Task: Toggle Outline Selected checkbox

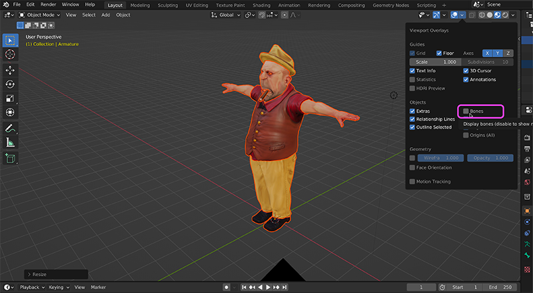Action: (x=412, y=127)
